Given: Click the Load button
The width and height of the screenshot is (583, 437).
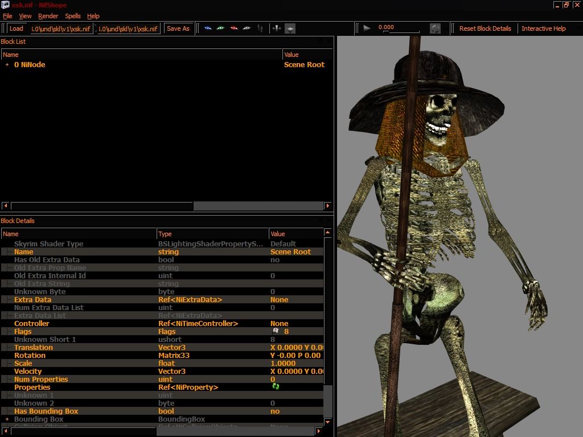Looking at the screenshot, I should (17, 28).
